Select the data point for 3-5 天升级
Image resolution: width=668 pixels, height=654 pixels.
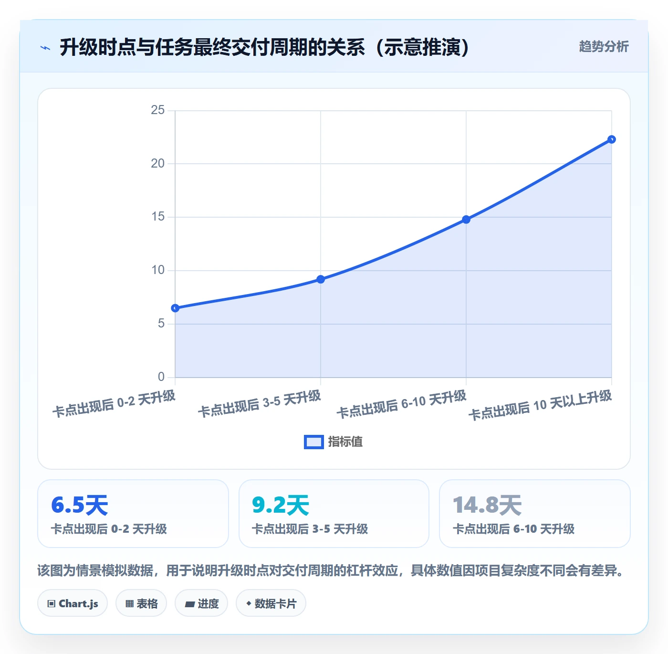[321, 279]
